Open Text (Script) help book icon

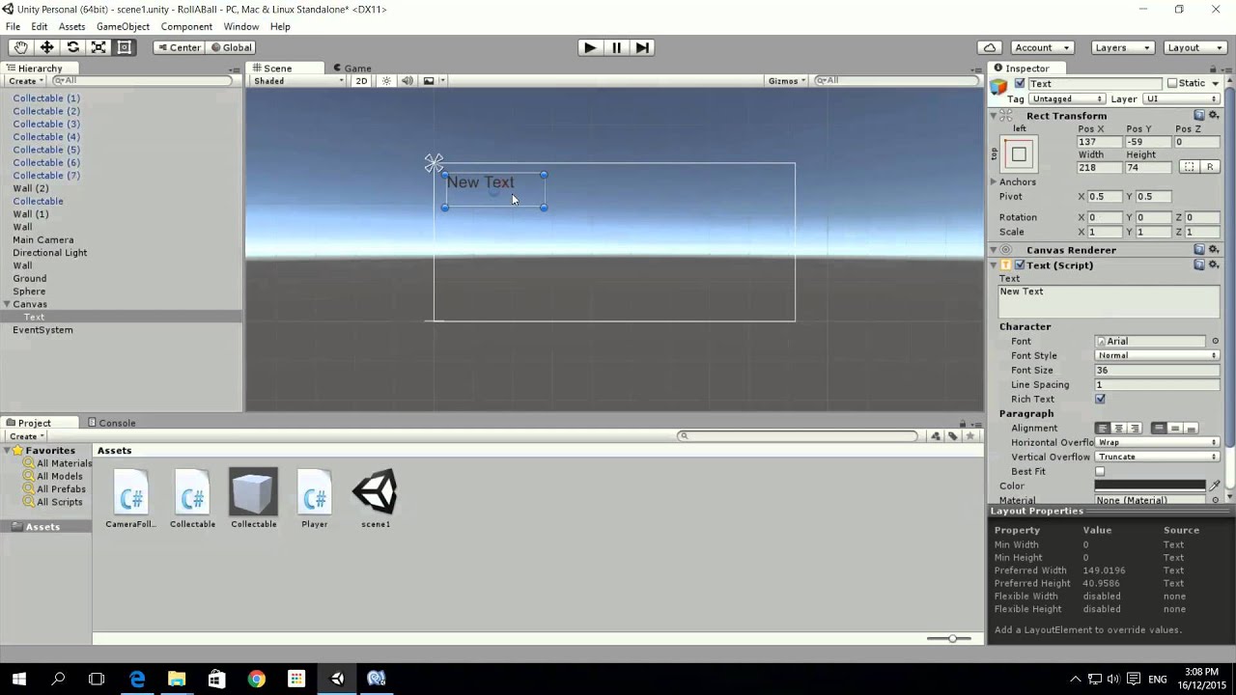[1199, 264]
